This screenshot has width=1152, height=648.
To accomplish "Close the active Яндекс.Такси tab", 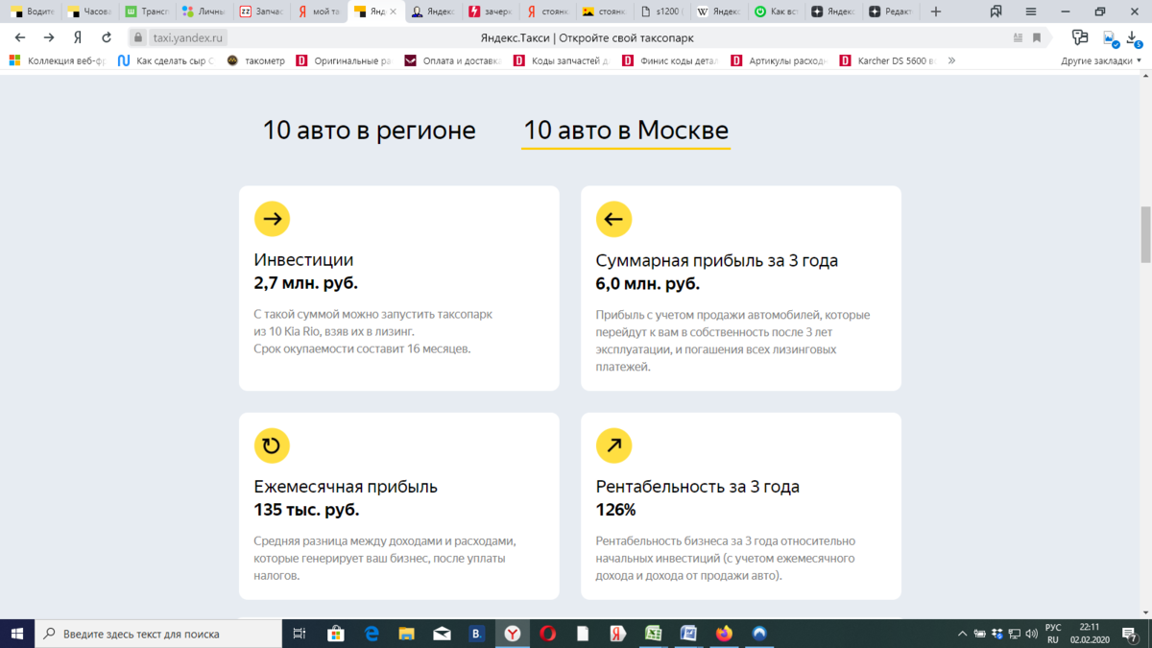I will pos(393,12).
